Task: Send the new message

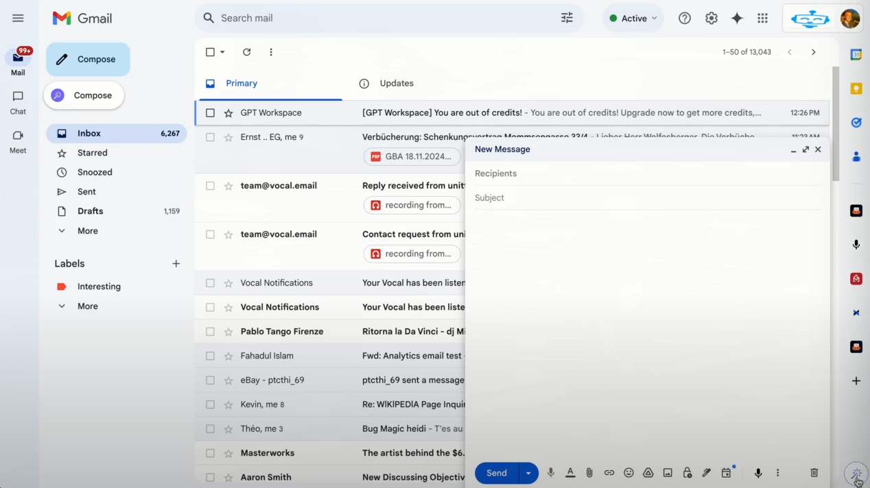Action: tap(497, 473)
